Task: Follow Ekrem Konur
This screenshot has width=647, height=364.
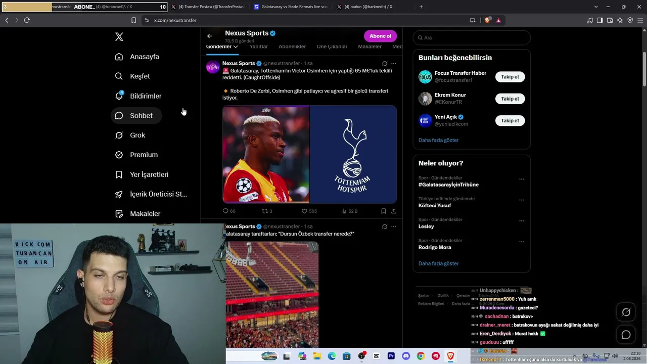Action: pos(510,99)
